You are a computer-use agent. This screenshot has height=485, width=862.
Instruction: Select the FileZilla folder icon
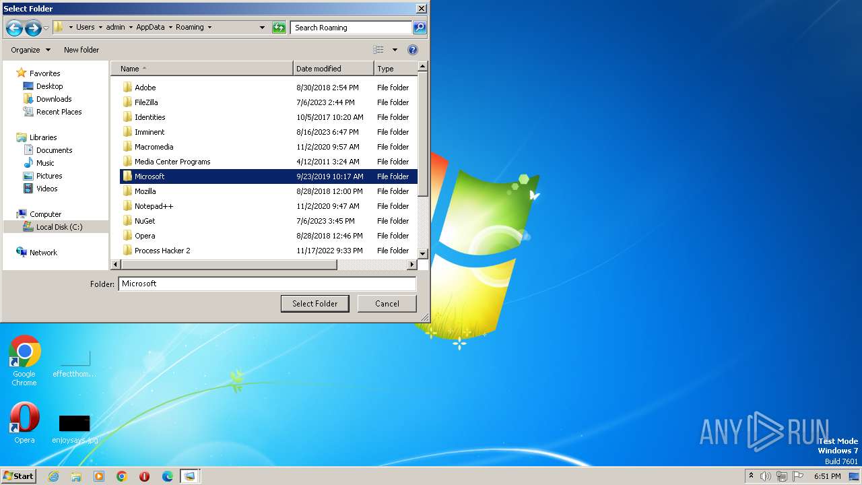pos(127,102)
